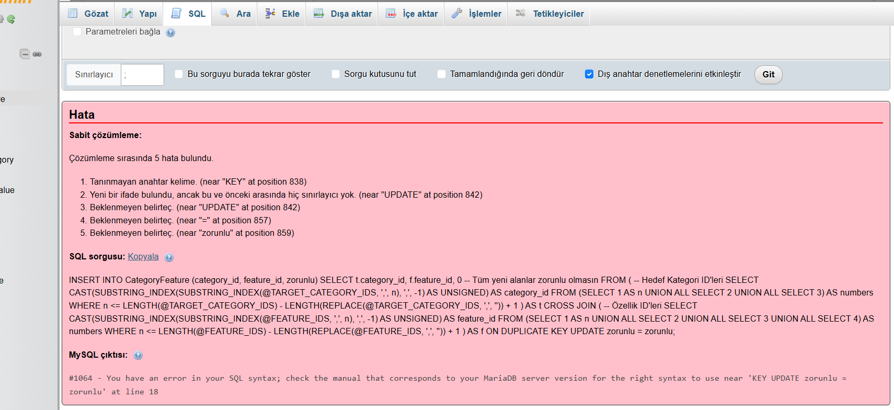
Task: Check 'Bu sorguyu burada tekrar göster'
Action: (179, 74)
